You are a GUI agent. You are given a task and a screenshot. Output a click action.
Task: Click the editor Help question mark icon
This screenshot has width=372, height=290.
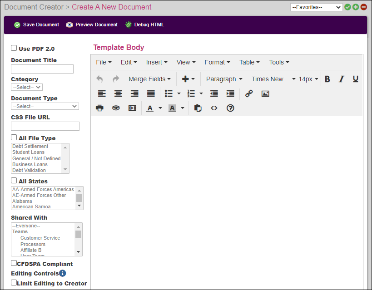pyautogui.click(x=230, y=108)
